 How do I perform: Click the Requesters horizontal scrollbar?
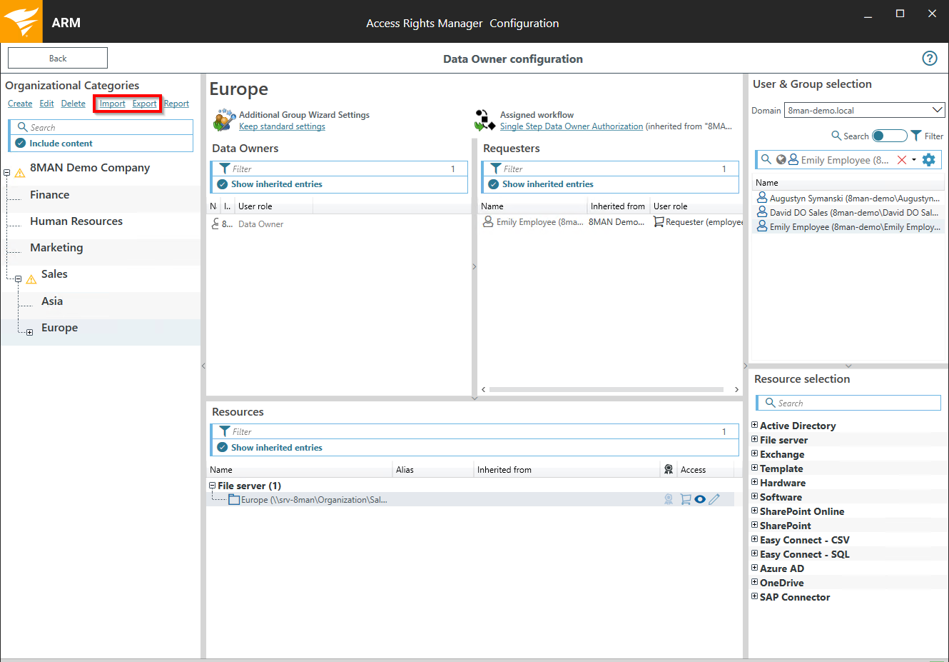coord(606,390)
